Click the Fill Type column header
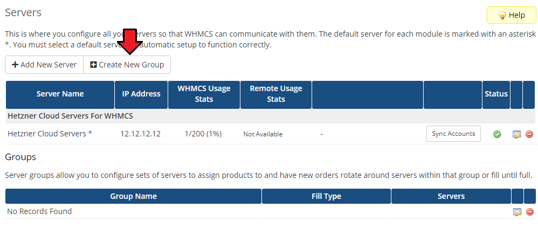This screenshot has height=228, width=538. pos(326,196)
